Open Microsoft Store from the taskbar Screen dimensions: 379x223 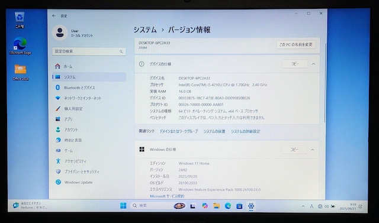[x=239, y=206]
